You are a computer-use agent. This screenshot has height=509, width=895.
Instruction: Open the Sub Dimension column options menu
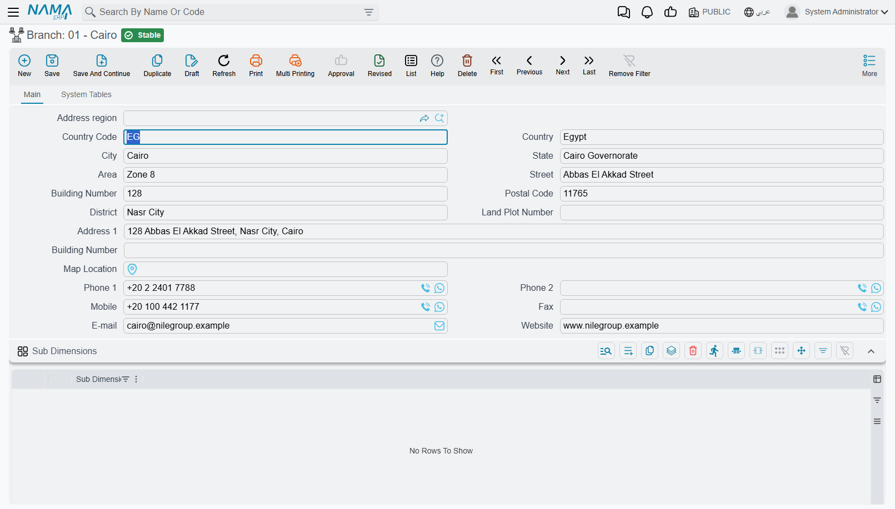136,379
